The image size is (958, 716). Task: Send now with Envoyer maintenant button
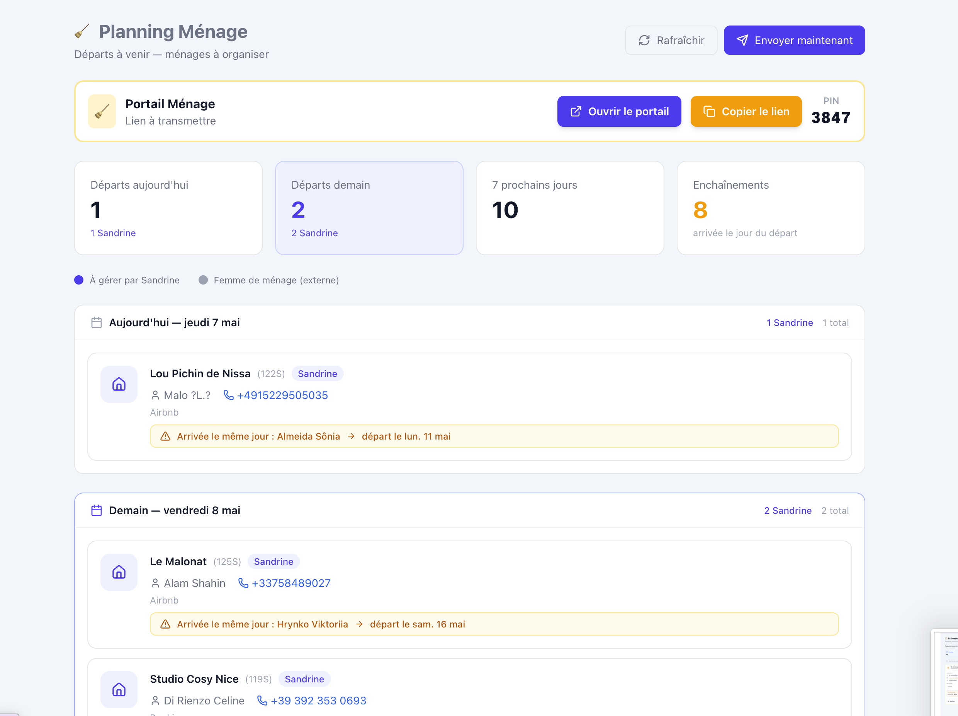click(x=794, y=40)
